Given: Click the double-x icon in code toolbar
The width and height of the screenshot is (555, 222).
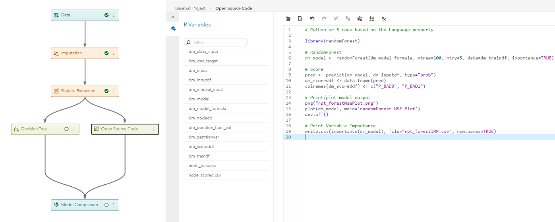Looking at the screenshot, I should coord(384,19).
